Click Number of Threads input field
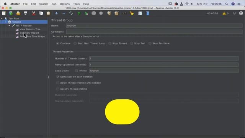Screen dimensions: 245x138 [164, 59]
